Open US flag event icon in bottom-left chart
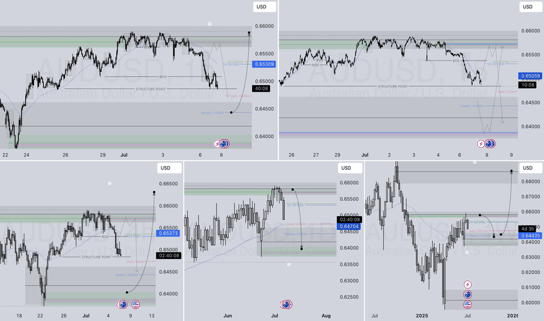The width and height of the screenshot is (544, 321). point(135,305)
